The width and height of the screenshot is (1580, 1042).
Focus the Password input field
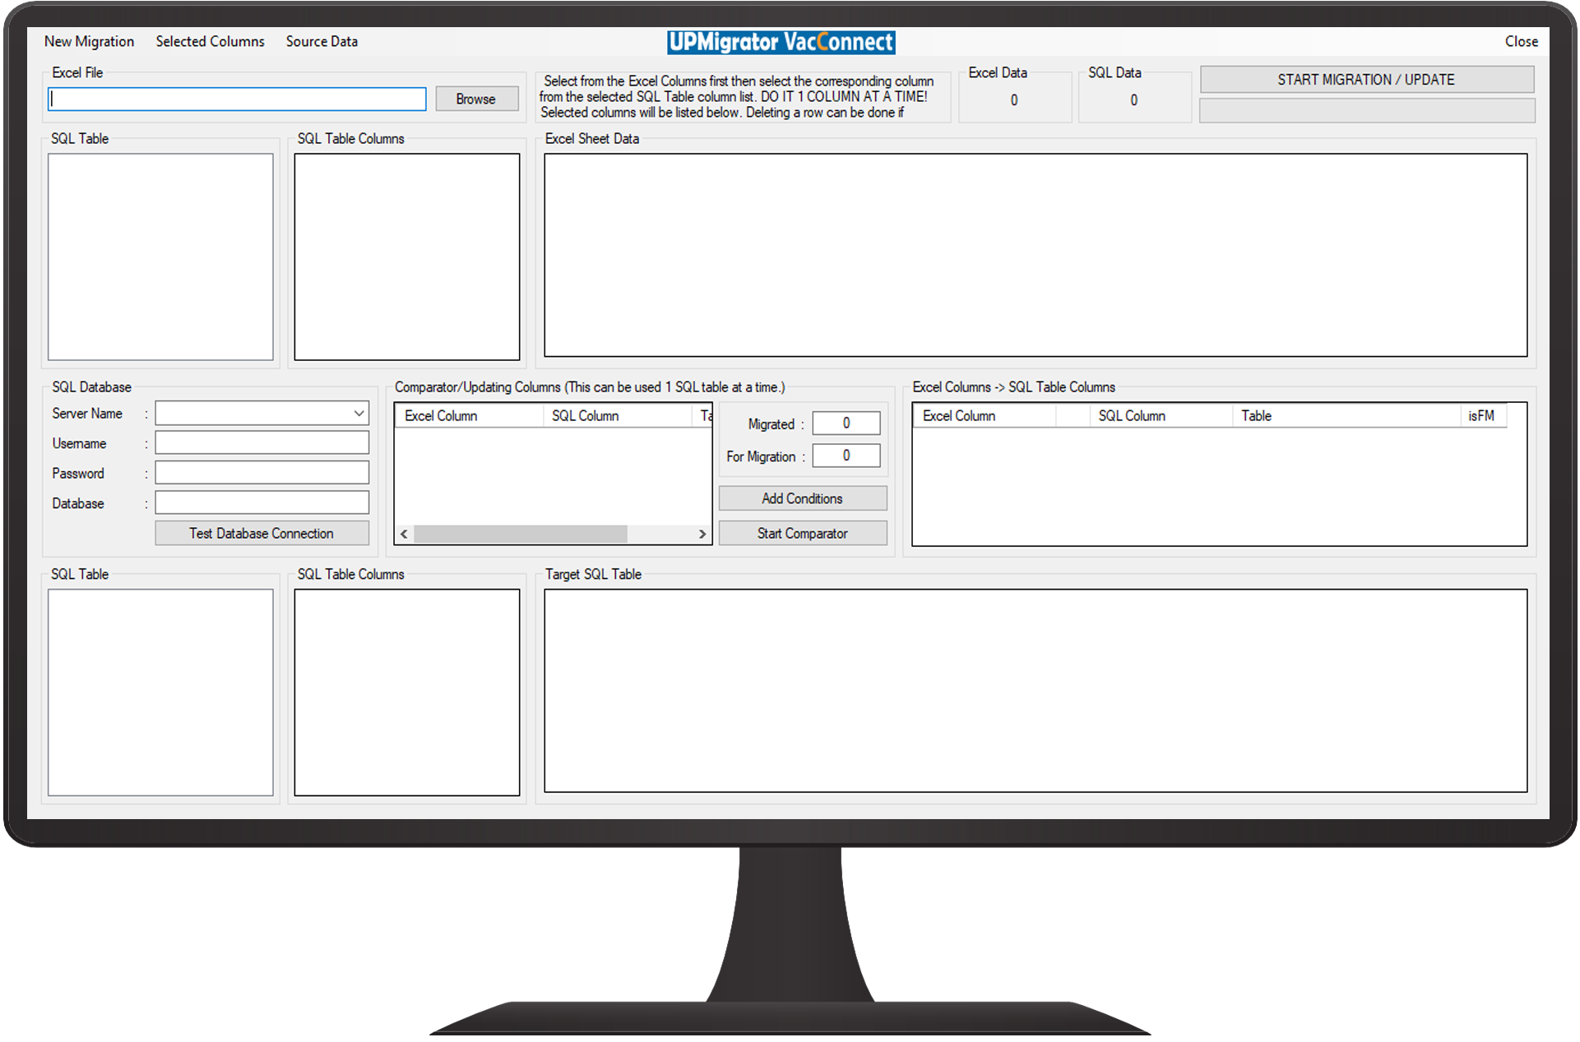click(262, 473)
